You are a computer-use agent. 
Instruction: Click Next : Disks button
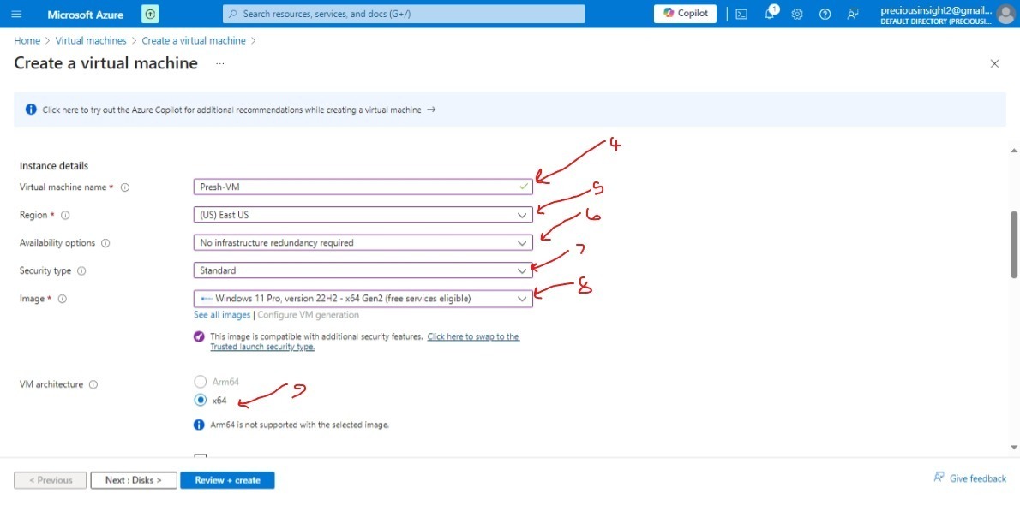pos(134,480)
